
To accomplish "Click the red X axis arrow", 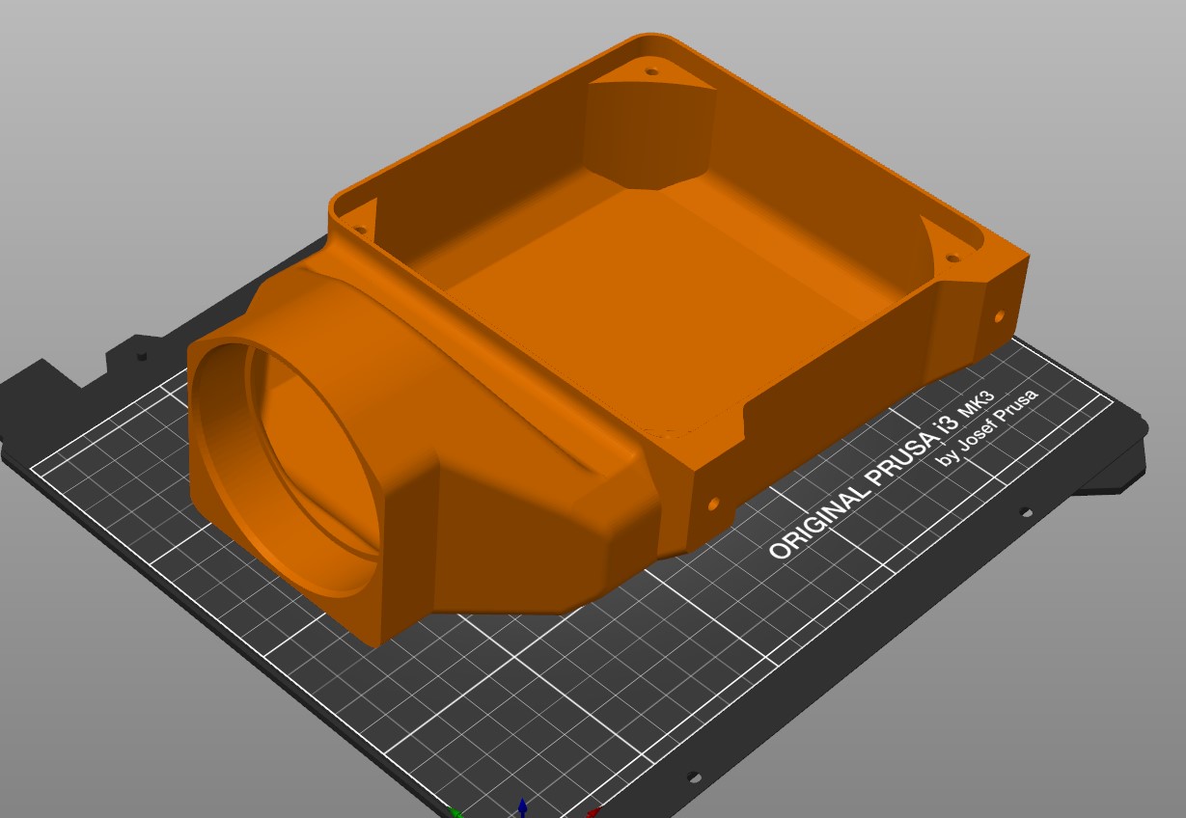I will 595,812.
